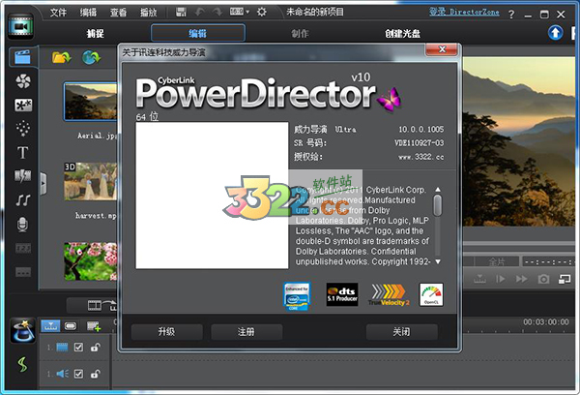
Task: Click the download media globe icon
Action: 92,57
